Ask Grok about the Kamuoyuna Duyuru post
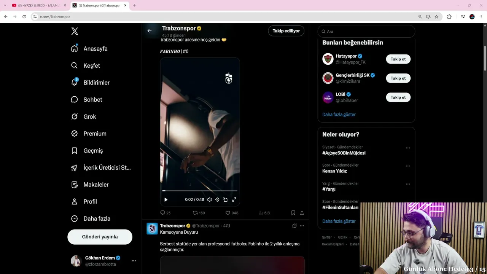 (294, 226)
